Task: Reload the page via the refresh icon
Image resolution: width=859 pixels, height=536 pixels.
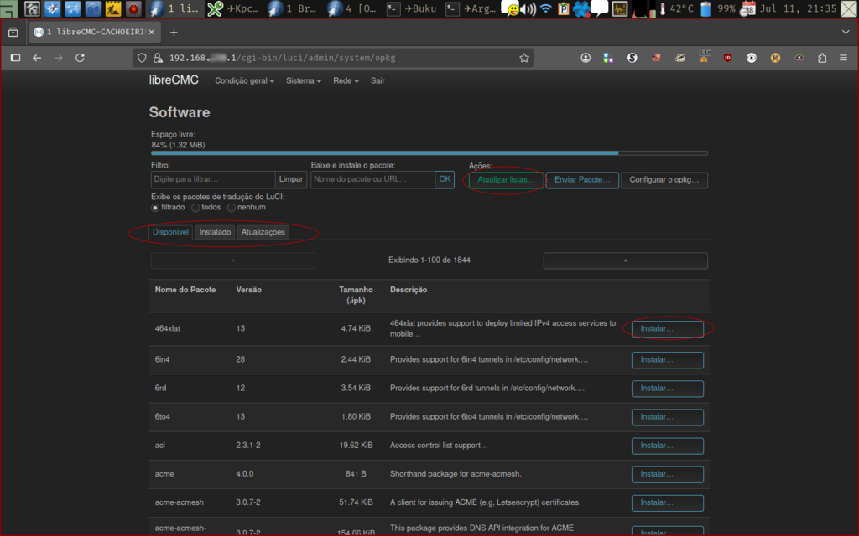Action: coord(80,58)
